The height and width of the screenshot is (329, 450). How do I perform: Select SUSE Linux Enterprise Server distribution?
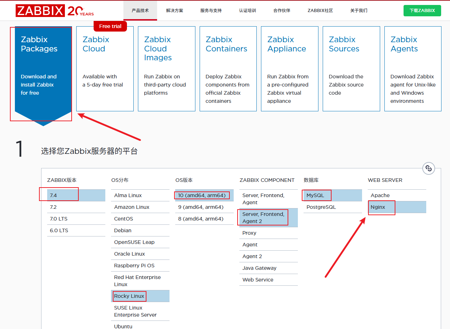[140, 311]
